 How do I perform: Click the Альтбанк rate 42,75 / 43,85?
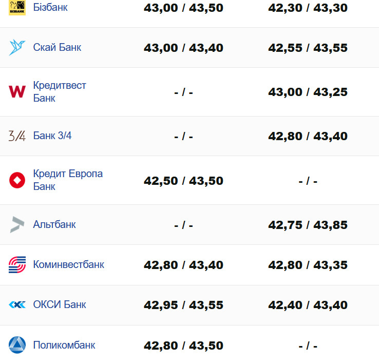(308, 225)
